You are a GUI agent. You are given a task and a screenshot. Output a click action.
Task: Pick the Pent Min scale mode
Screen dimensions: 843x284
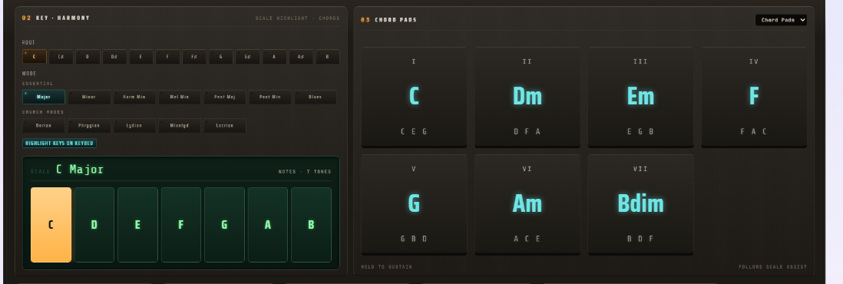pos(270,97)
